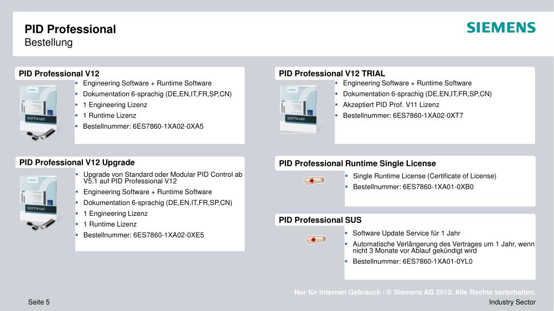Select order number 6ES7860-1XA02-0XA5 line
Screen dimensions: 554x311
click(143, 127)
